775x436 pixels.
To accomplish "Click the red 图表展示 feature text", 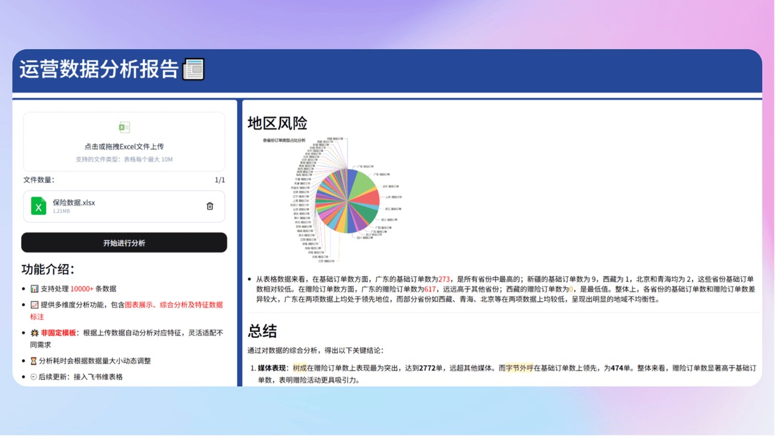I will 139,305.
